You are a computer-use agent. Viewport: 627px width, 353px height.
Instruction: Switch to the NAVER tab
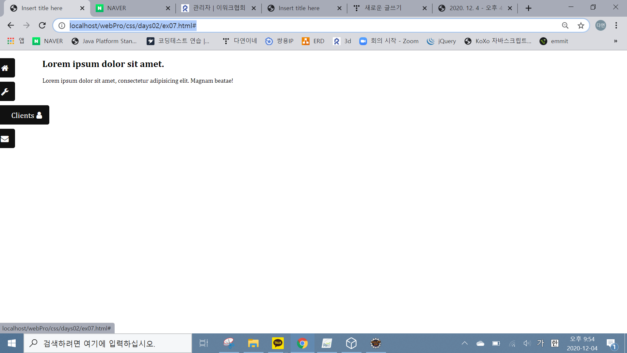click(x=131, y=8)
